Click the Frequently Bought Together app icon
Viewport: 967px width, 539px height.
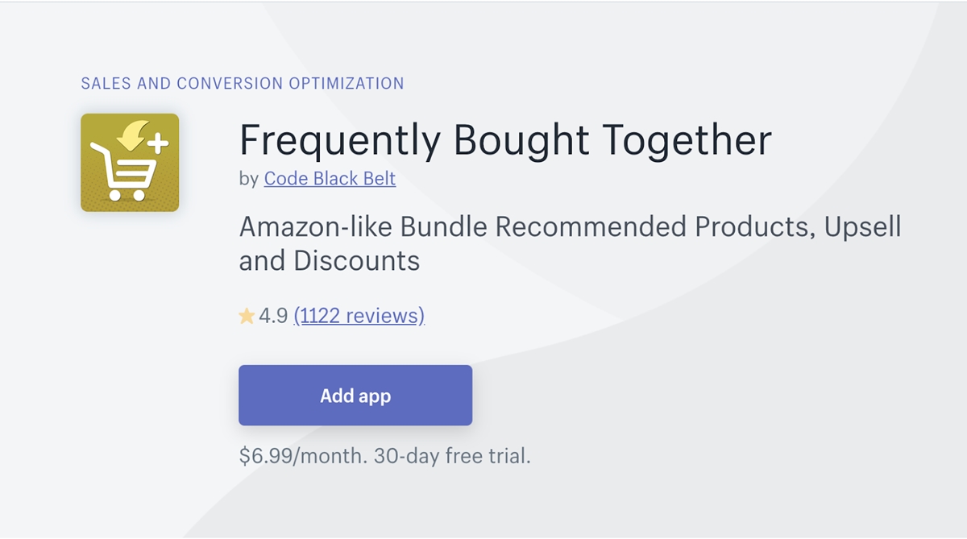pyautogui.click(x=130, y=163)
